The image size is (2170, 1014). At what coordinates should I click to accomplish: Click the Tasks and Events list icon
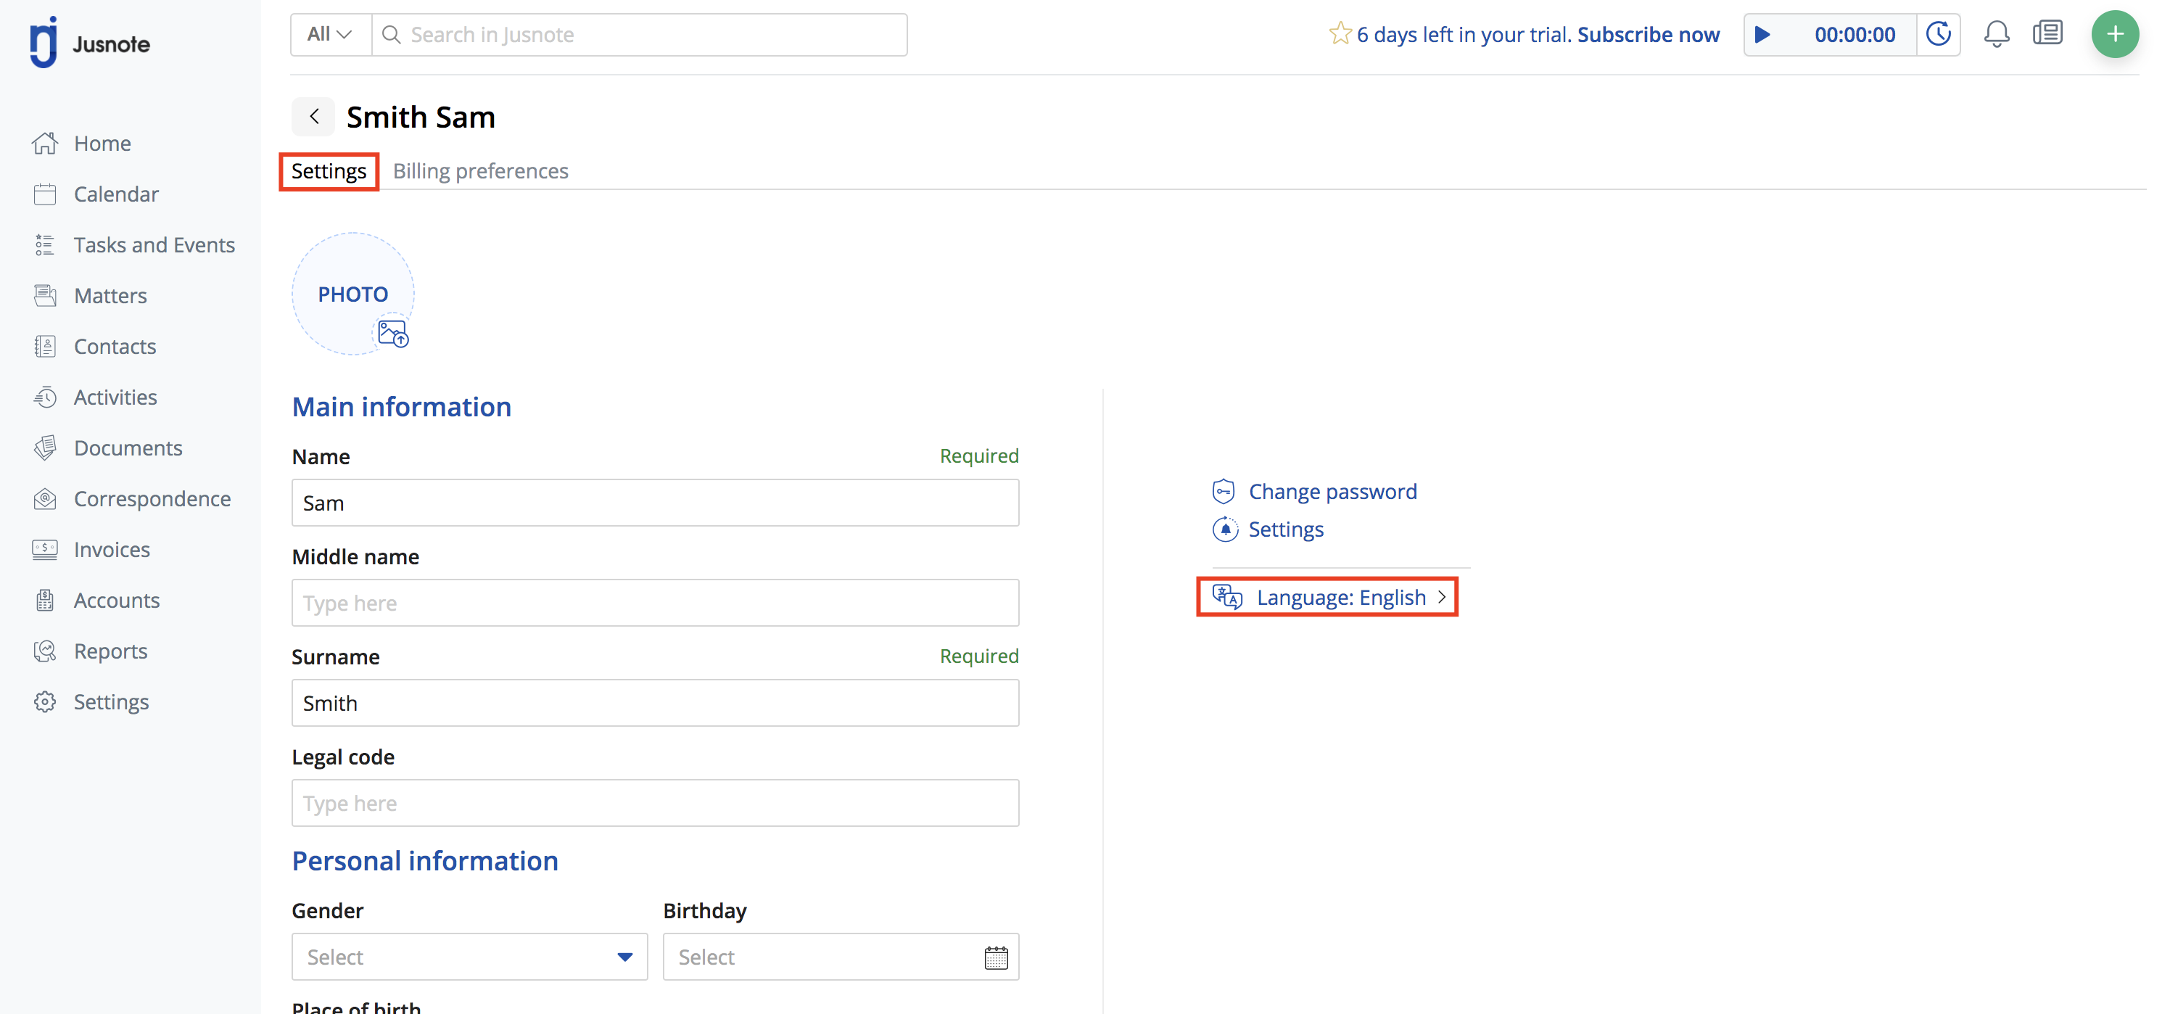(x=45, y=245)
